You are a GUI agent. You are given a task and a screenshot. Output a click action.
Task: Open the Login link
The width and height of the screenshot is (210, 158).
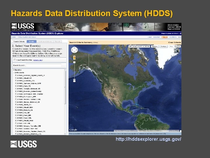coord(149,37)
